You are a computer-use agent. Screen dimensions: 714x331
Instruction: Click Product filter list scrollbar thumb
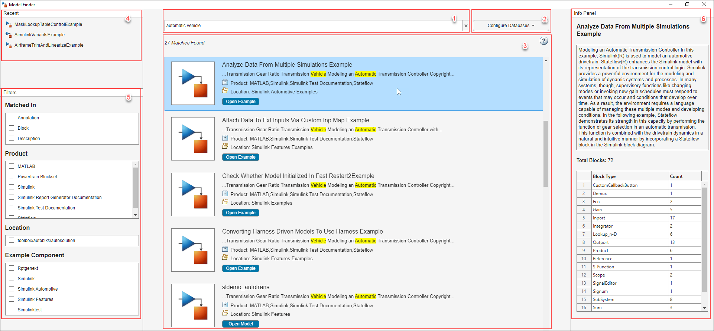[135, 188]
